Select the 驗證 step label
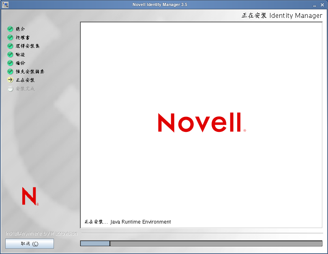 click(20, 54)
